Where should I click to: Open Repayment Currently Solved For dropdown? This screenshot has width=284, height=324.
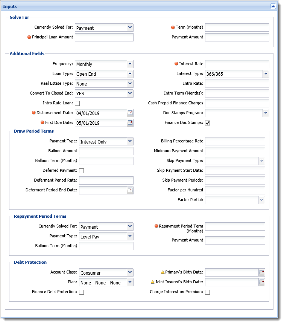coord(130,226)
